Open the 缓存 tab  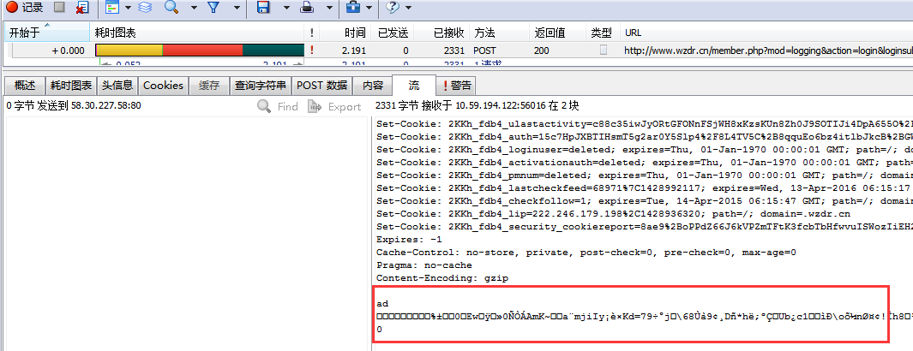pos(209,86)
